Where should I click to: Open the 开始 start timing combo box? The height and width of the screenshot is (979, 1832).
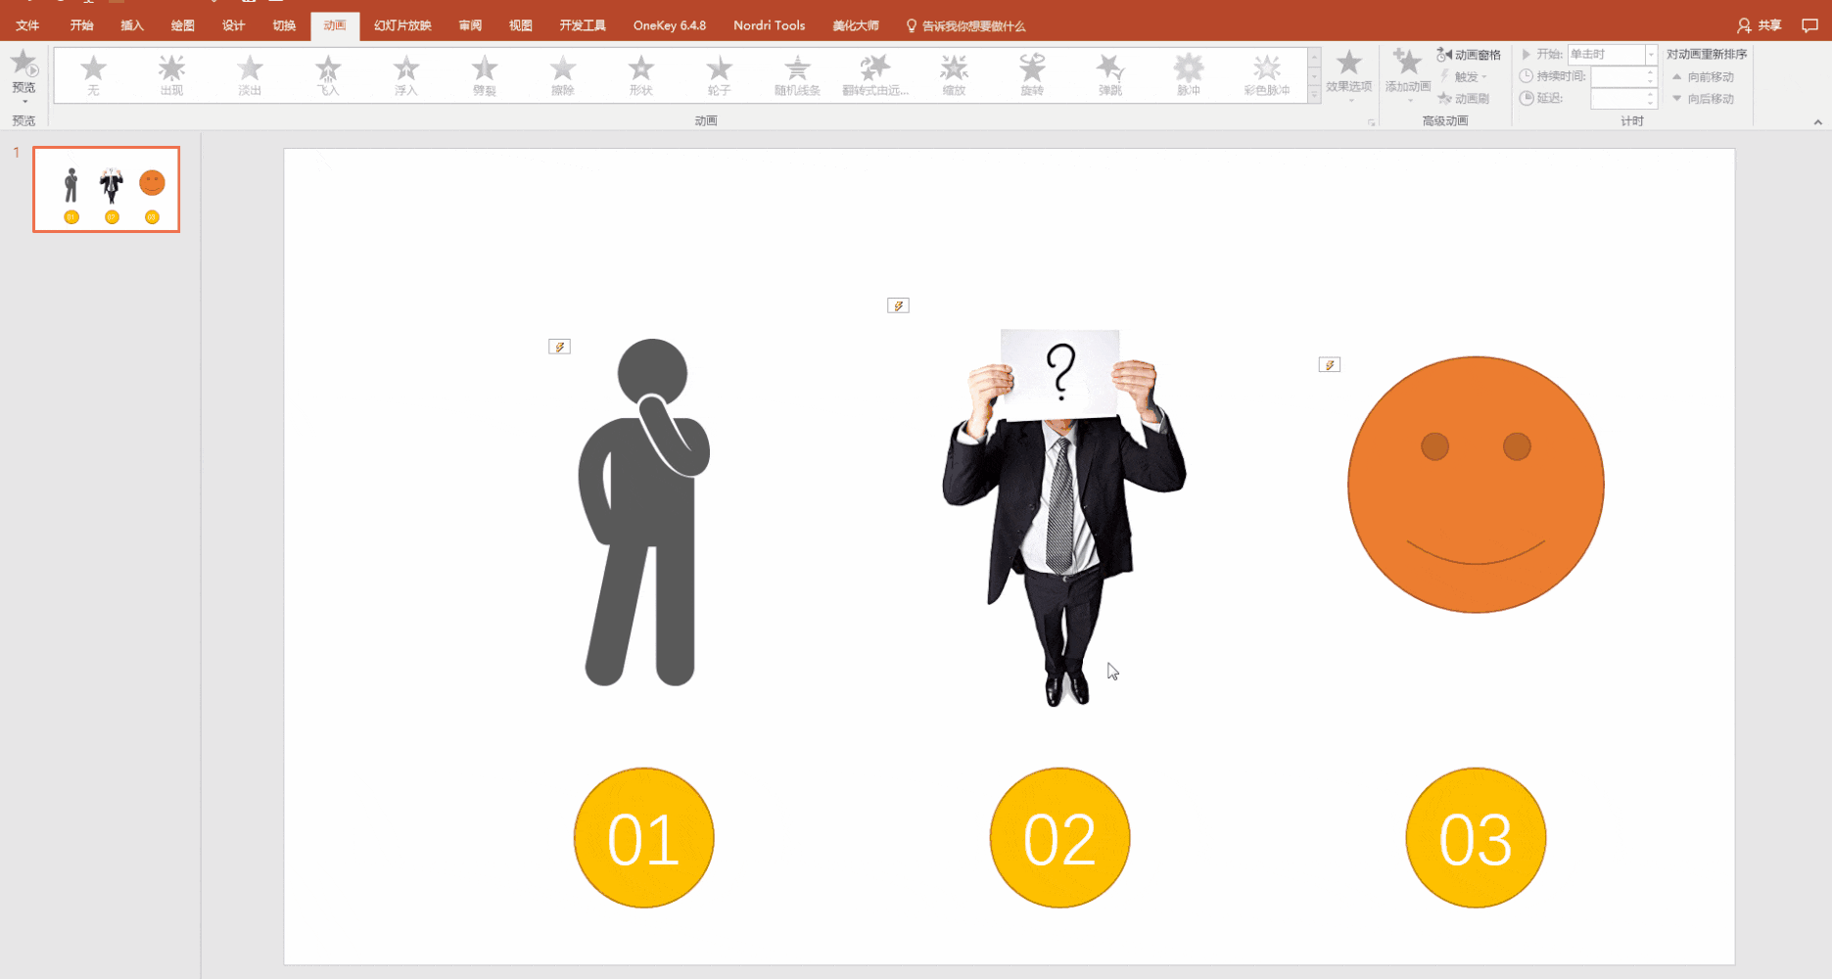(x=1612, y=55)
